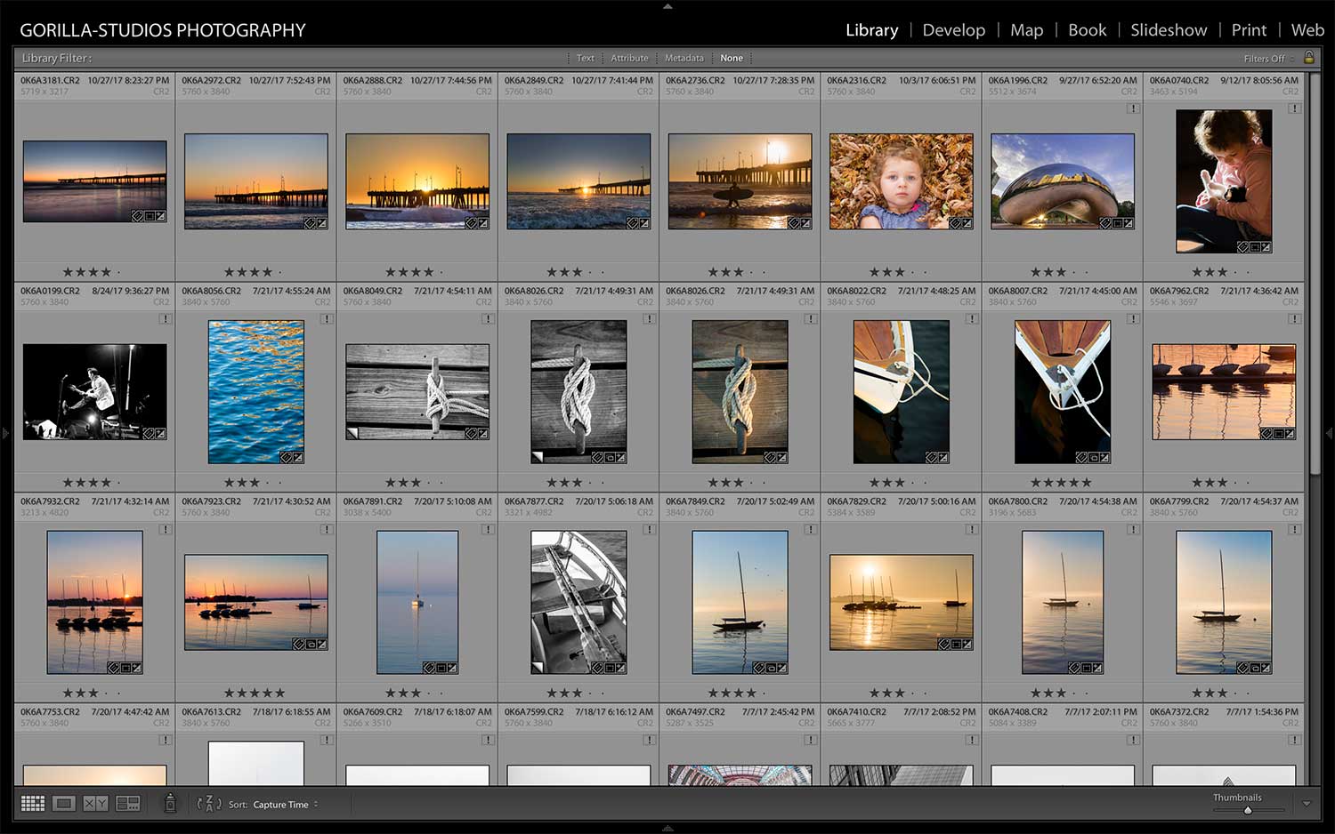Select the 0K6A2736.CR2 surfer sunset thumbnail
The image size is (1335, 834).
(x=740, y=181)
